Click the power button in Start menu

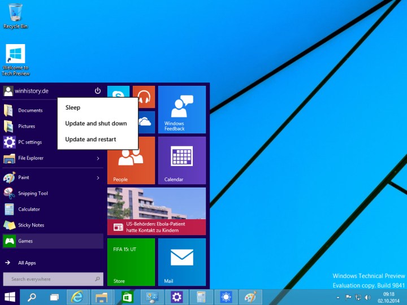pyautogui.click(x=98, y=91)
